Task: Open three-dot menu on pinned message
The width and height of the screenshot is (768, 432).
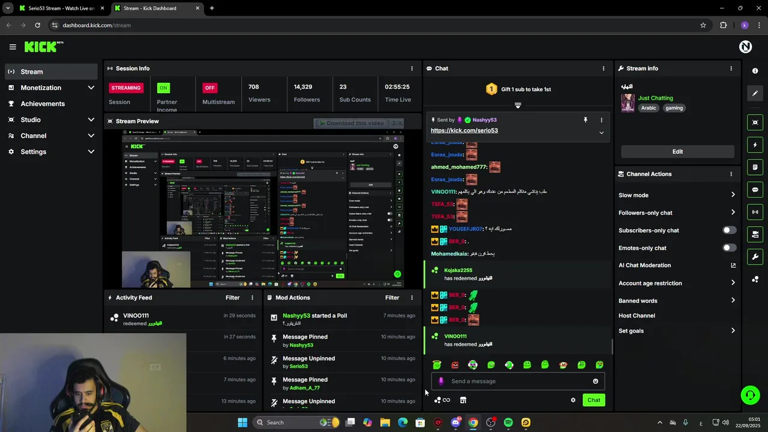Action: pyautogui.click(x=601, y=120)
